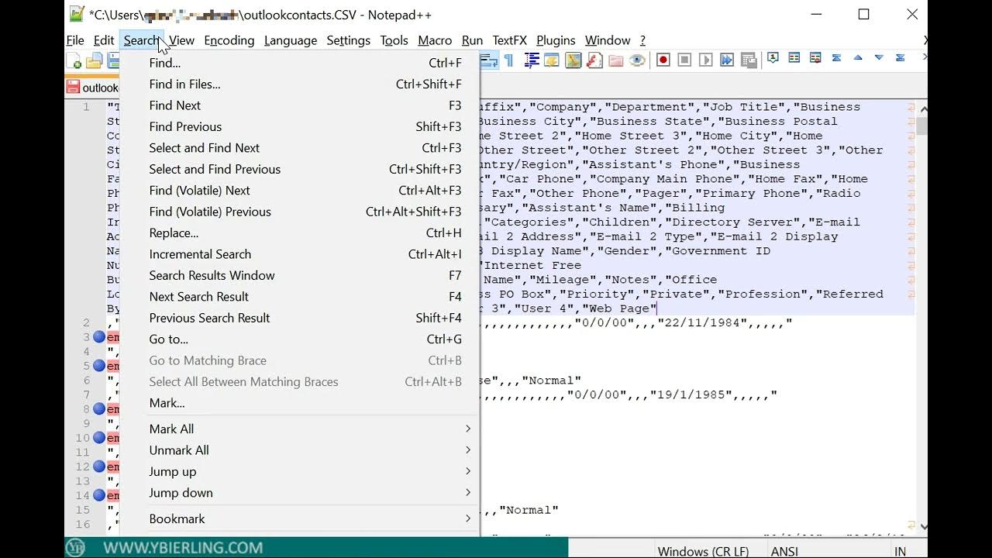Screen dimensions: 992x558
Task: Click the Open file folder icon
Action: [95, 61]
